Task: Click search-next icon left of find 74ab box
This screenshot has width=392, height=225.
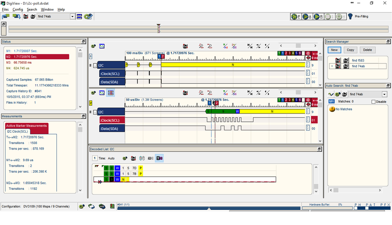Action: pos(33,16)
